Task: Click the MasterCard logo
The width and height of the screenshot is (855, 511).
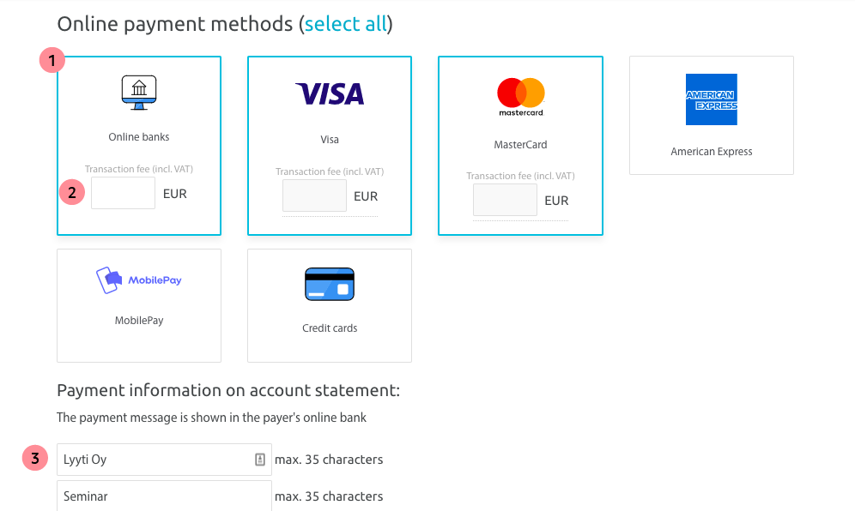Action: click(521, 97)
